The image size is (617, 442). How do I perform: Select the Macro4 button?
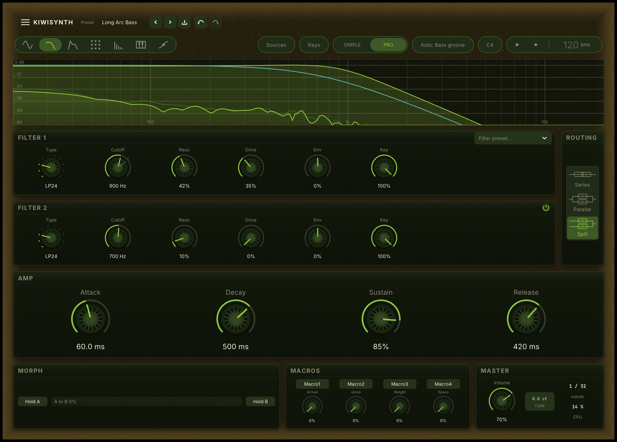coord(443,384)
